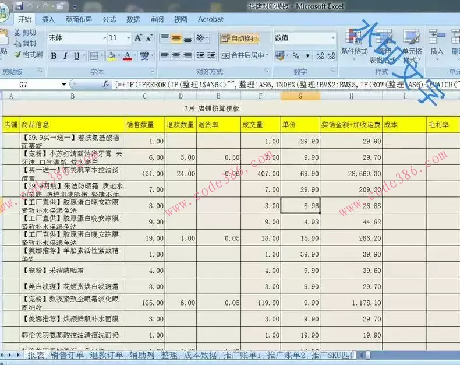The image size is (460, 365).
Task: Open the 公式 (Formulas) ribbon tab
Action: pyautogui.click(x=109, y=19)
